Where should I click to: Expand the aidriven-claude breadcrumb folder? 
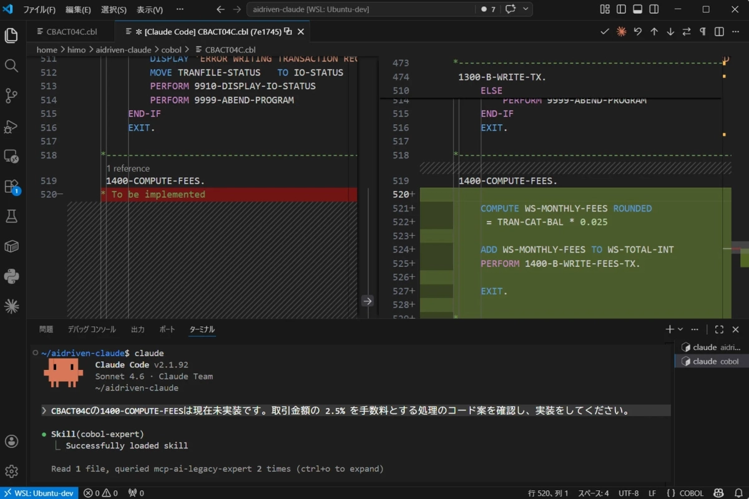124,50
